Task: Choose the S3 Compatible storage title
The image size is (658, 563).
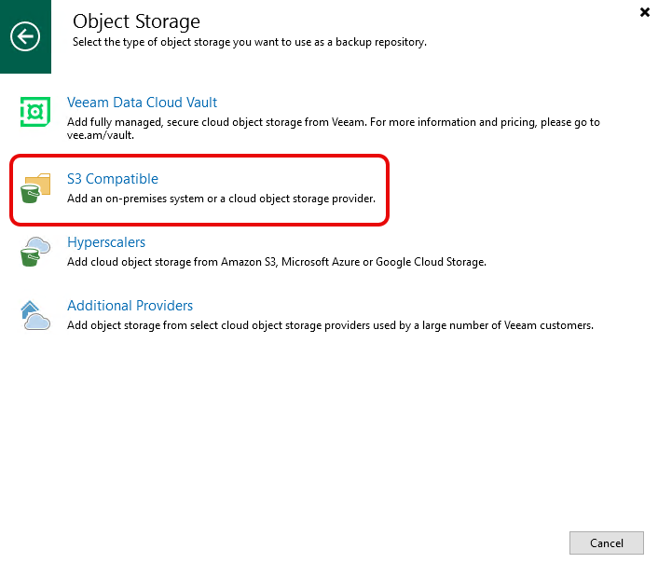Action: pyautogui.click(x=113, y=179)
